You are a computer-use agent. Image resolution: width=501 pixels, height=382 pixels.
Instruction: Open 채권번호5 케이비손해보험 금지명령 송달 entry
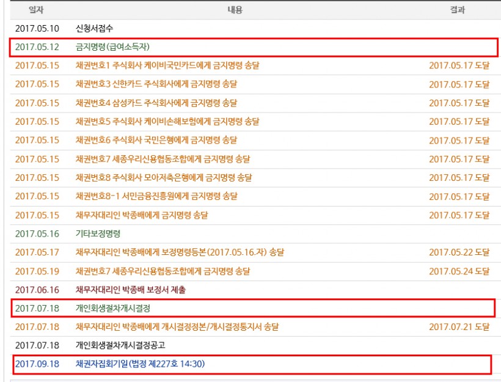click(x=167, y=122)
